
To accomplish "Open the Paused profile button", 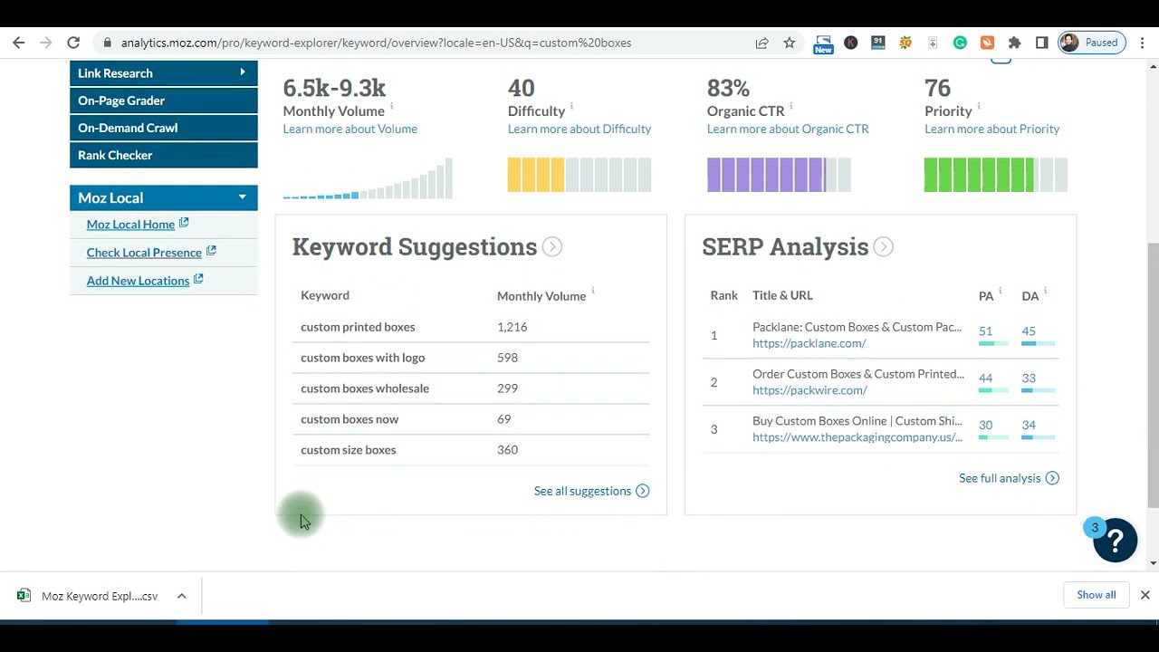I will click(1092, 43).
